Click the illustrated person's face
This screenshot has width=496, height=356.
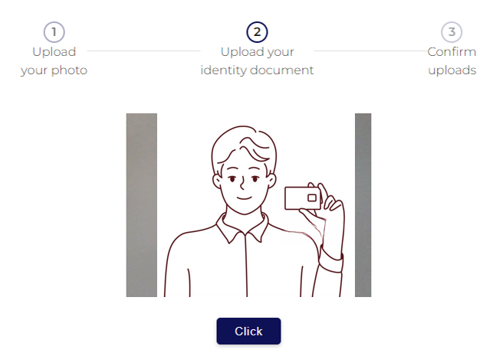(x=244, y=186)
